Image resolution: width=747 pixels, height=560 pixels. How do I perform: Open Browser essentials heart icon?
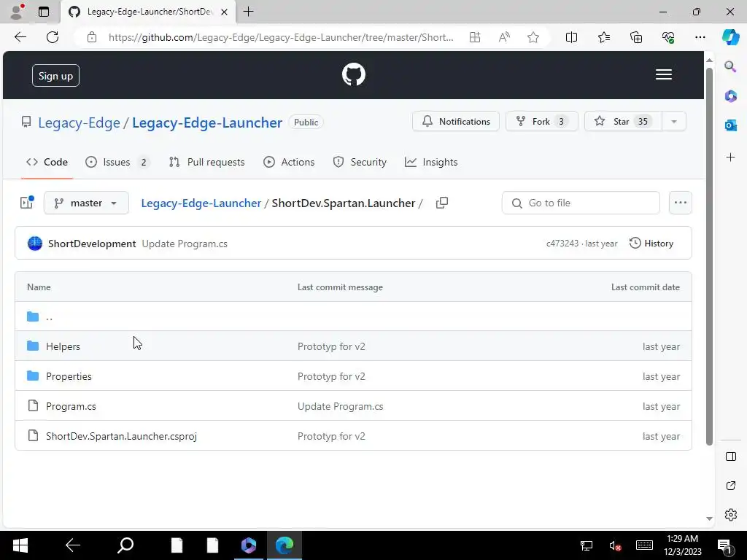[x=668, y=37]
